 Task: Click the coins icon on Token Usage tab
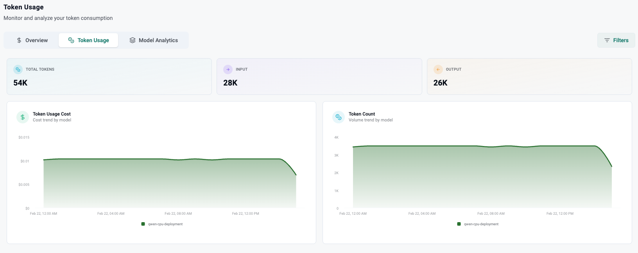pos(71,40)
